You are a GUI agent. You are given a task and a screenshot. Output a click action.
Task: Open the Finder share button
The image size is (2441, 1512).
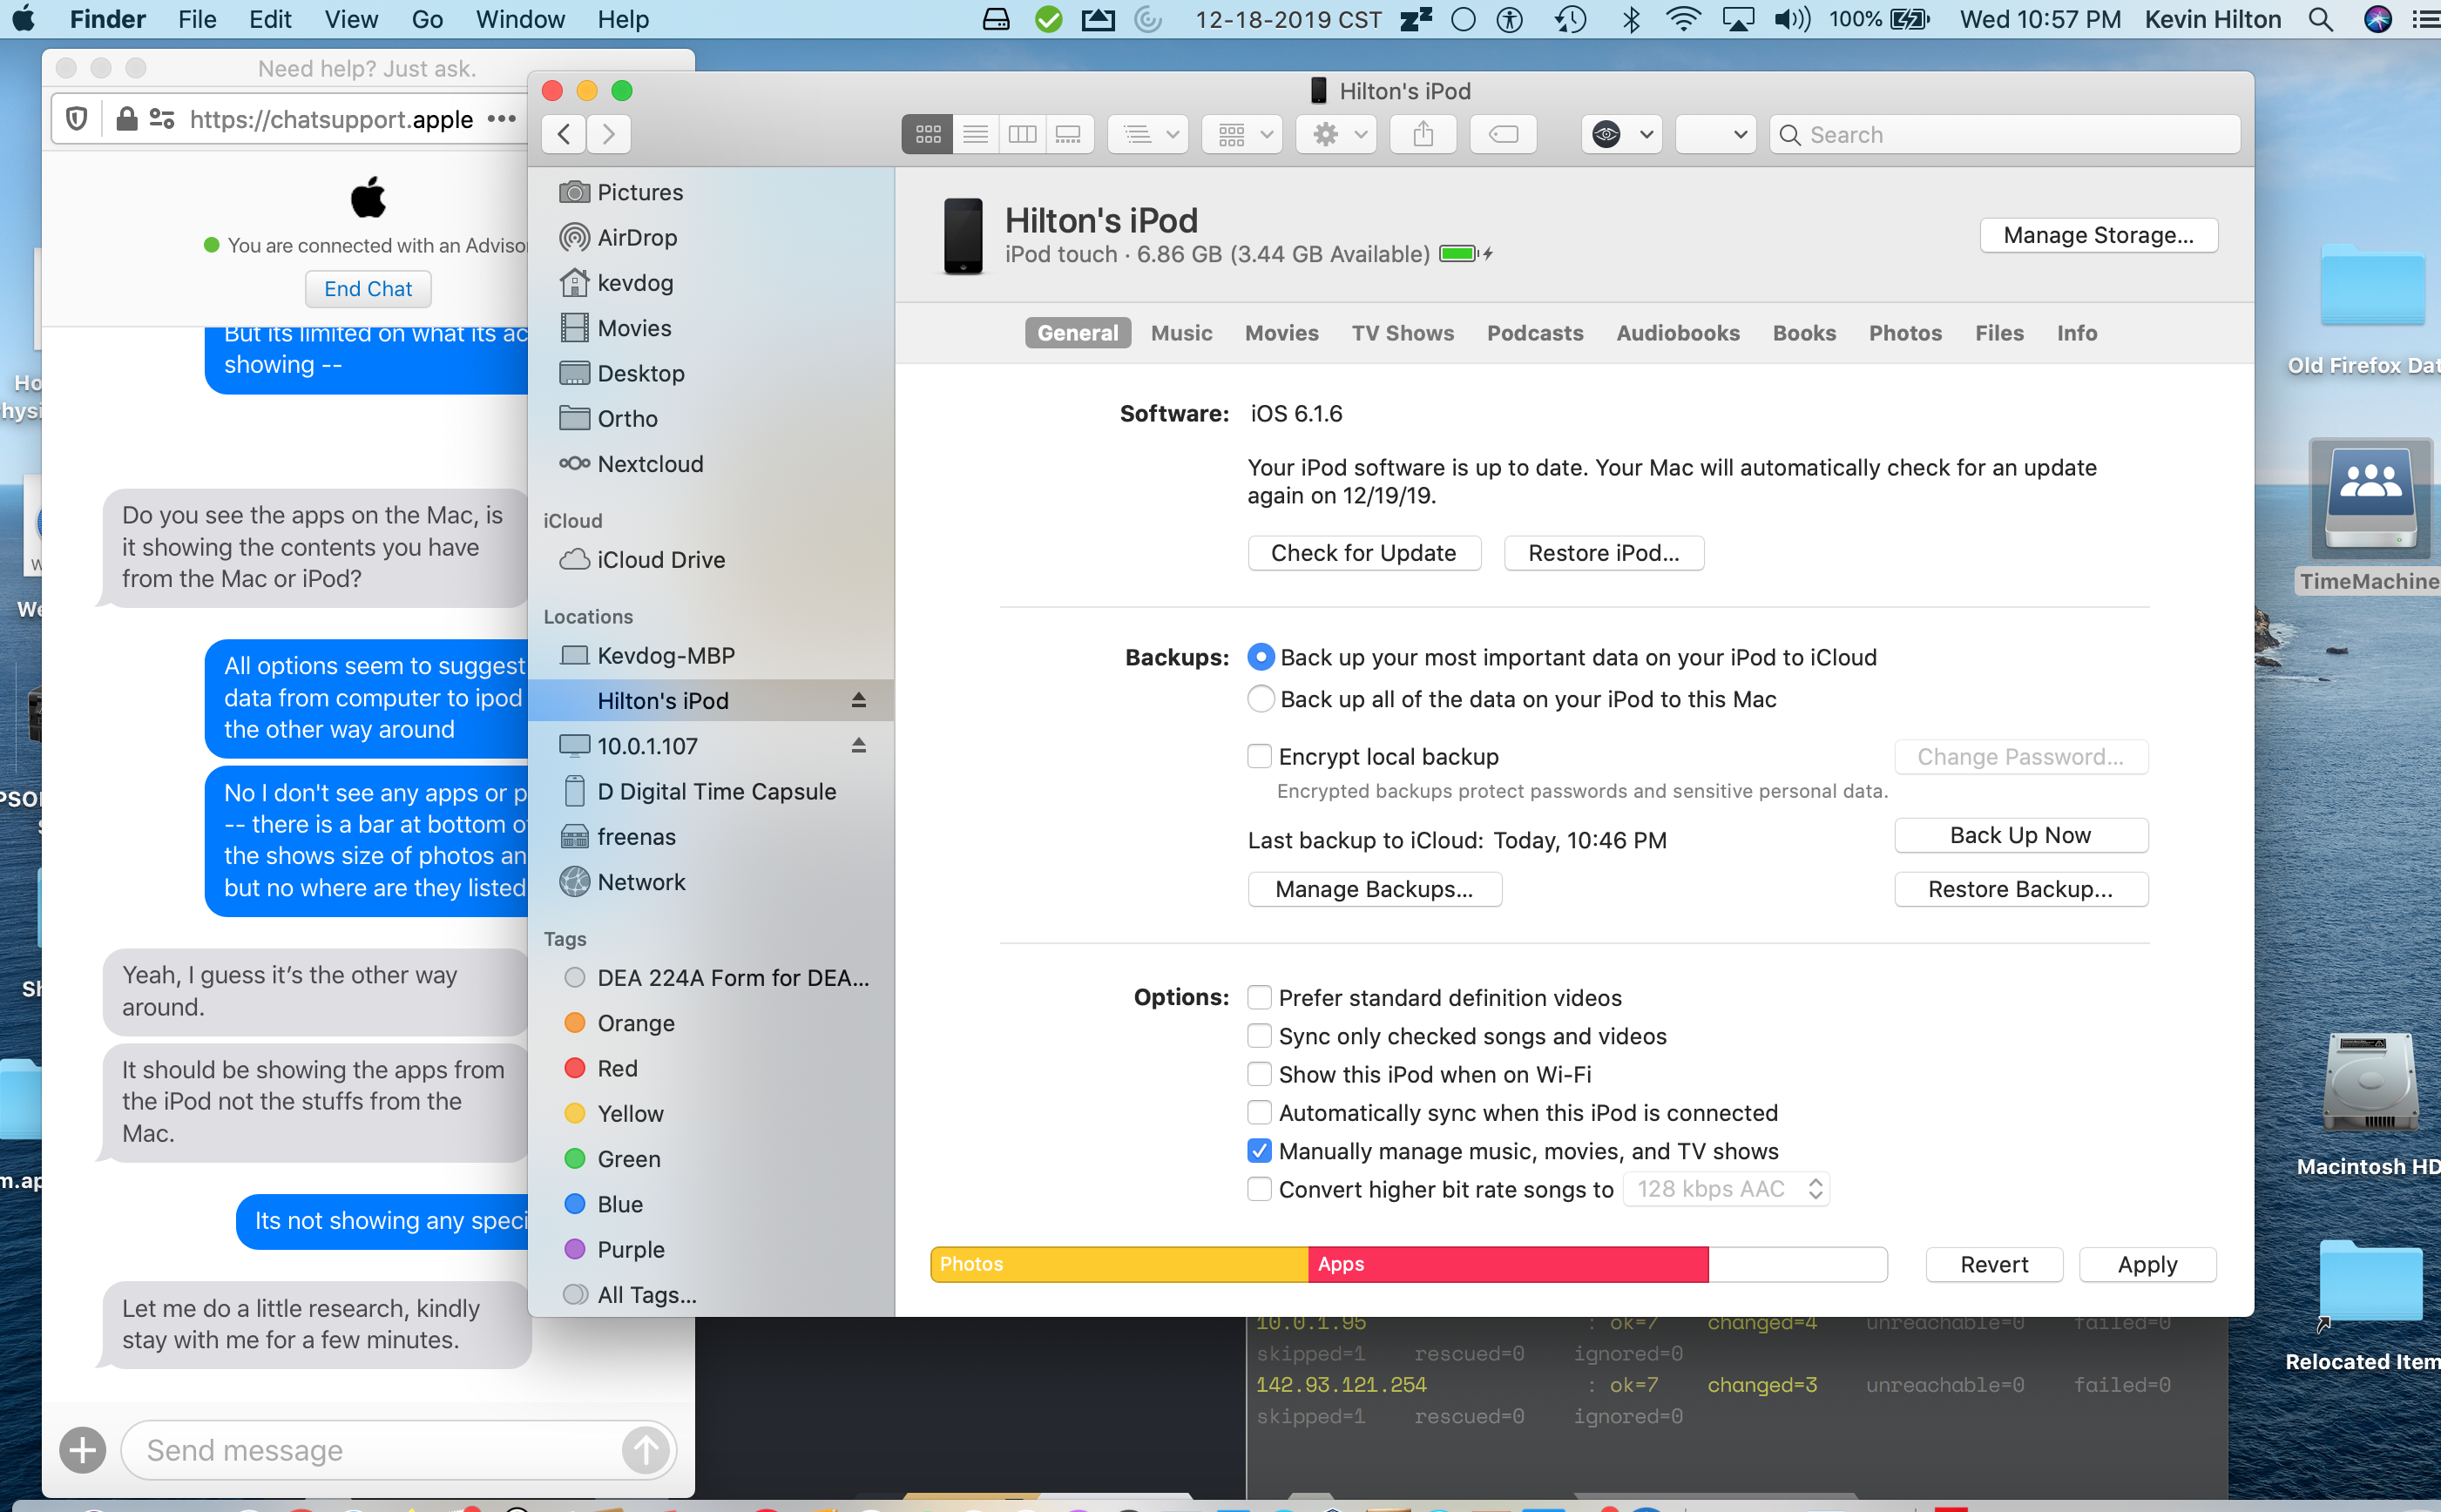pos(1423,134)
